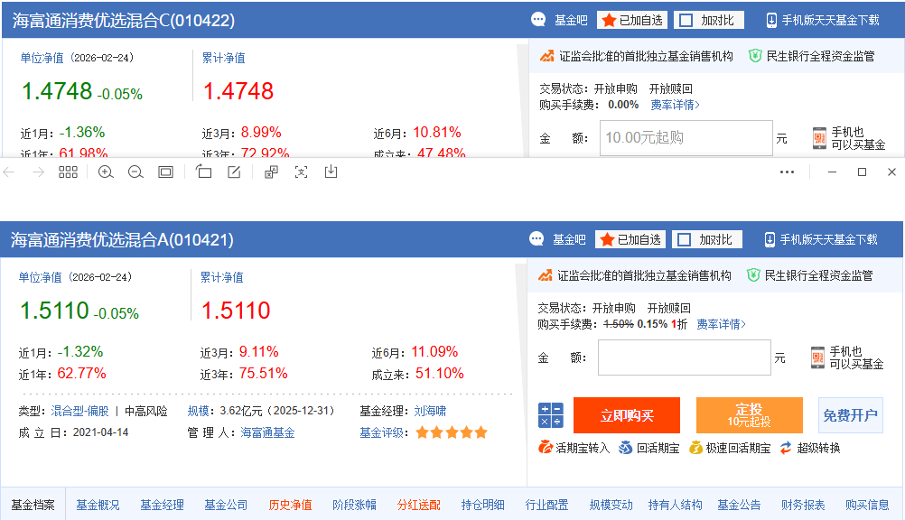
Task: Open 行业配置 tab
Action: click(x=546, y=505)
